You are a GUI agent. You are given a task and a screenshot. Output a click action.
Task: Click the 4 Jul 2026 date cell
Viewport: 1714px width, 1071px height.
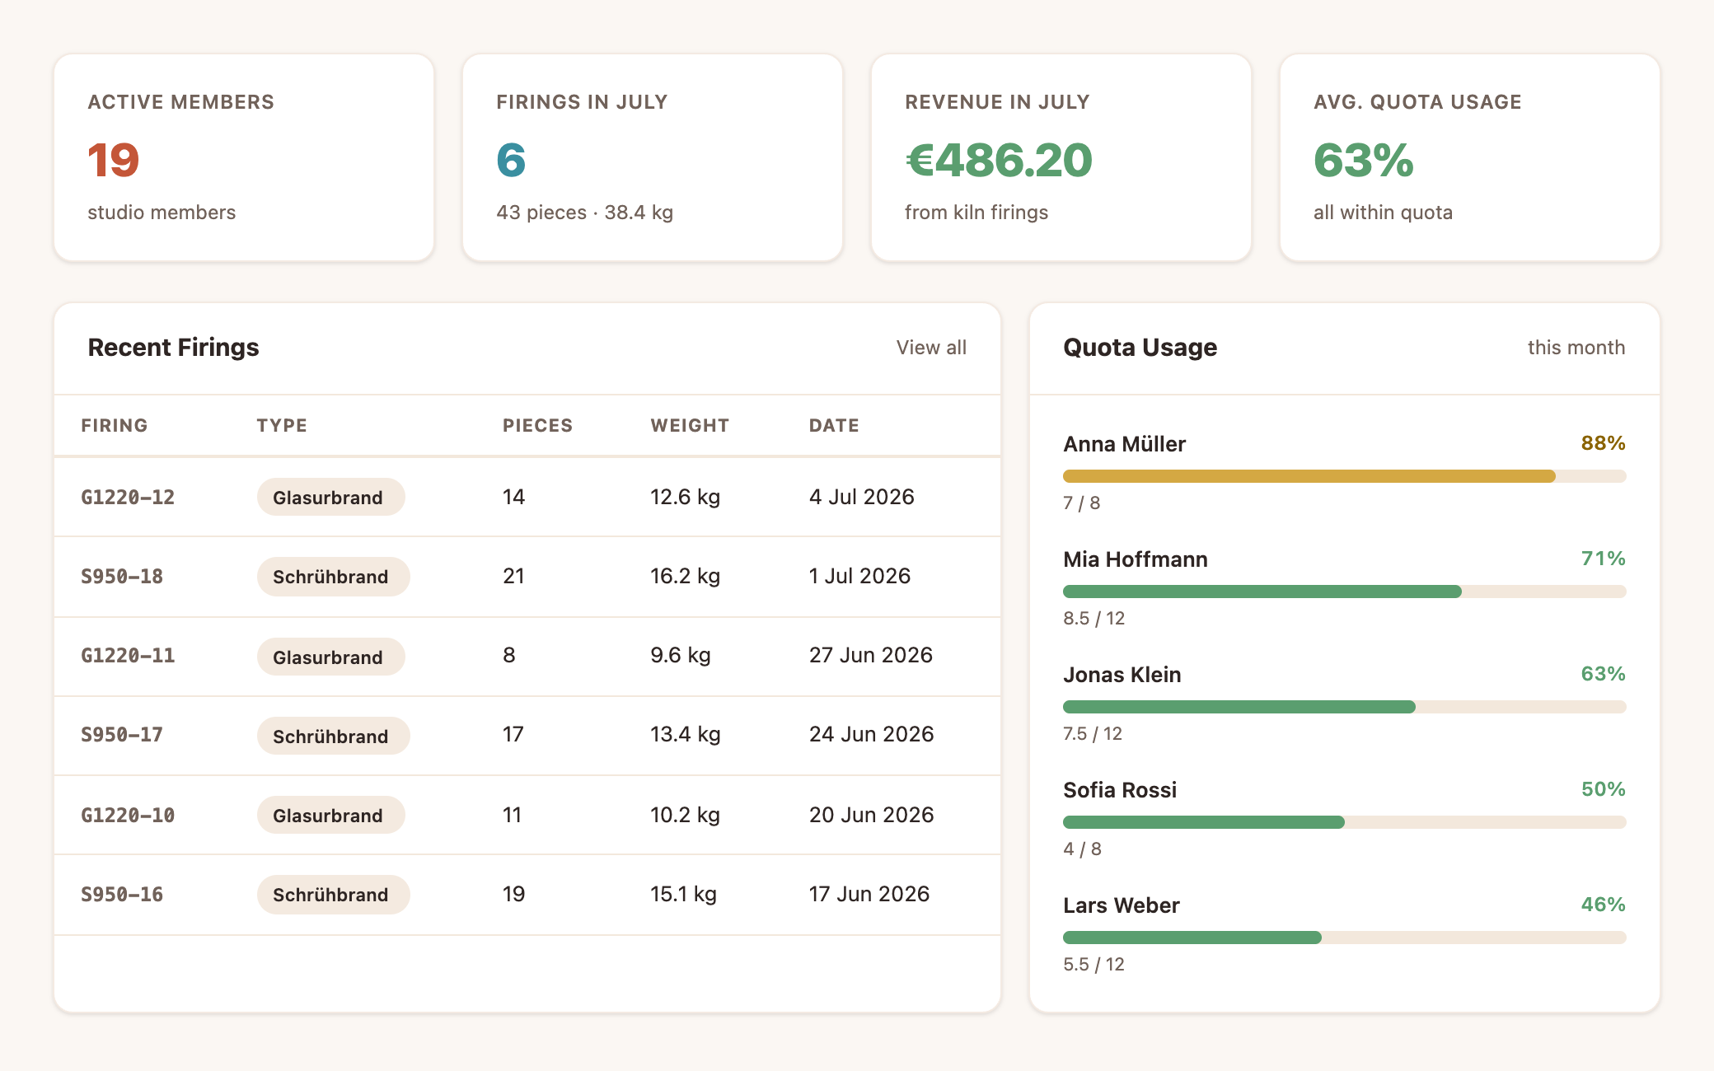tap(861, 497)
